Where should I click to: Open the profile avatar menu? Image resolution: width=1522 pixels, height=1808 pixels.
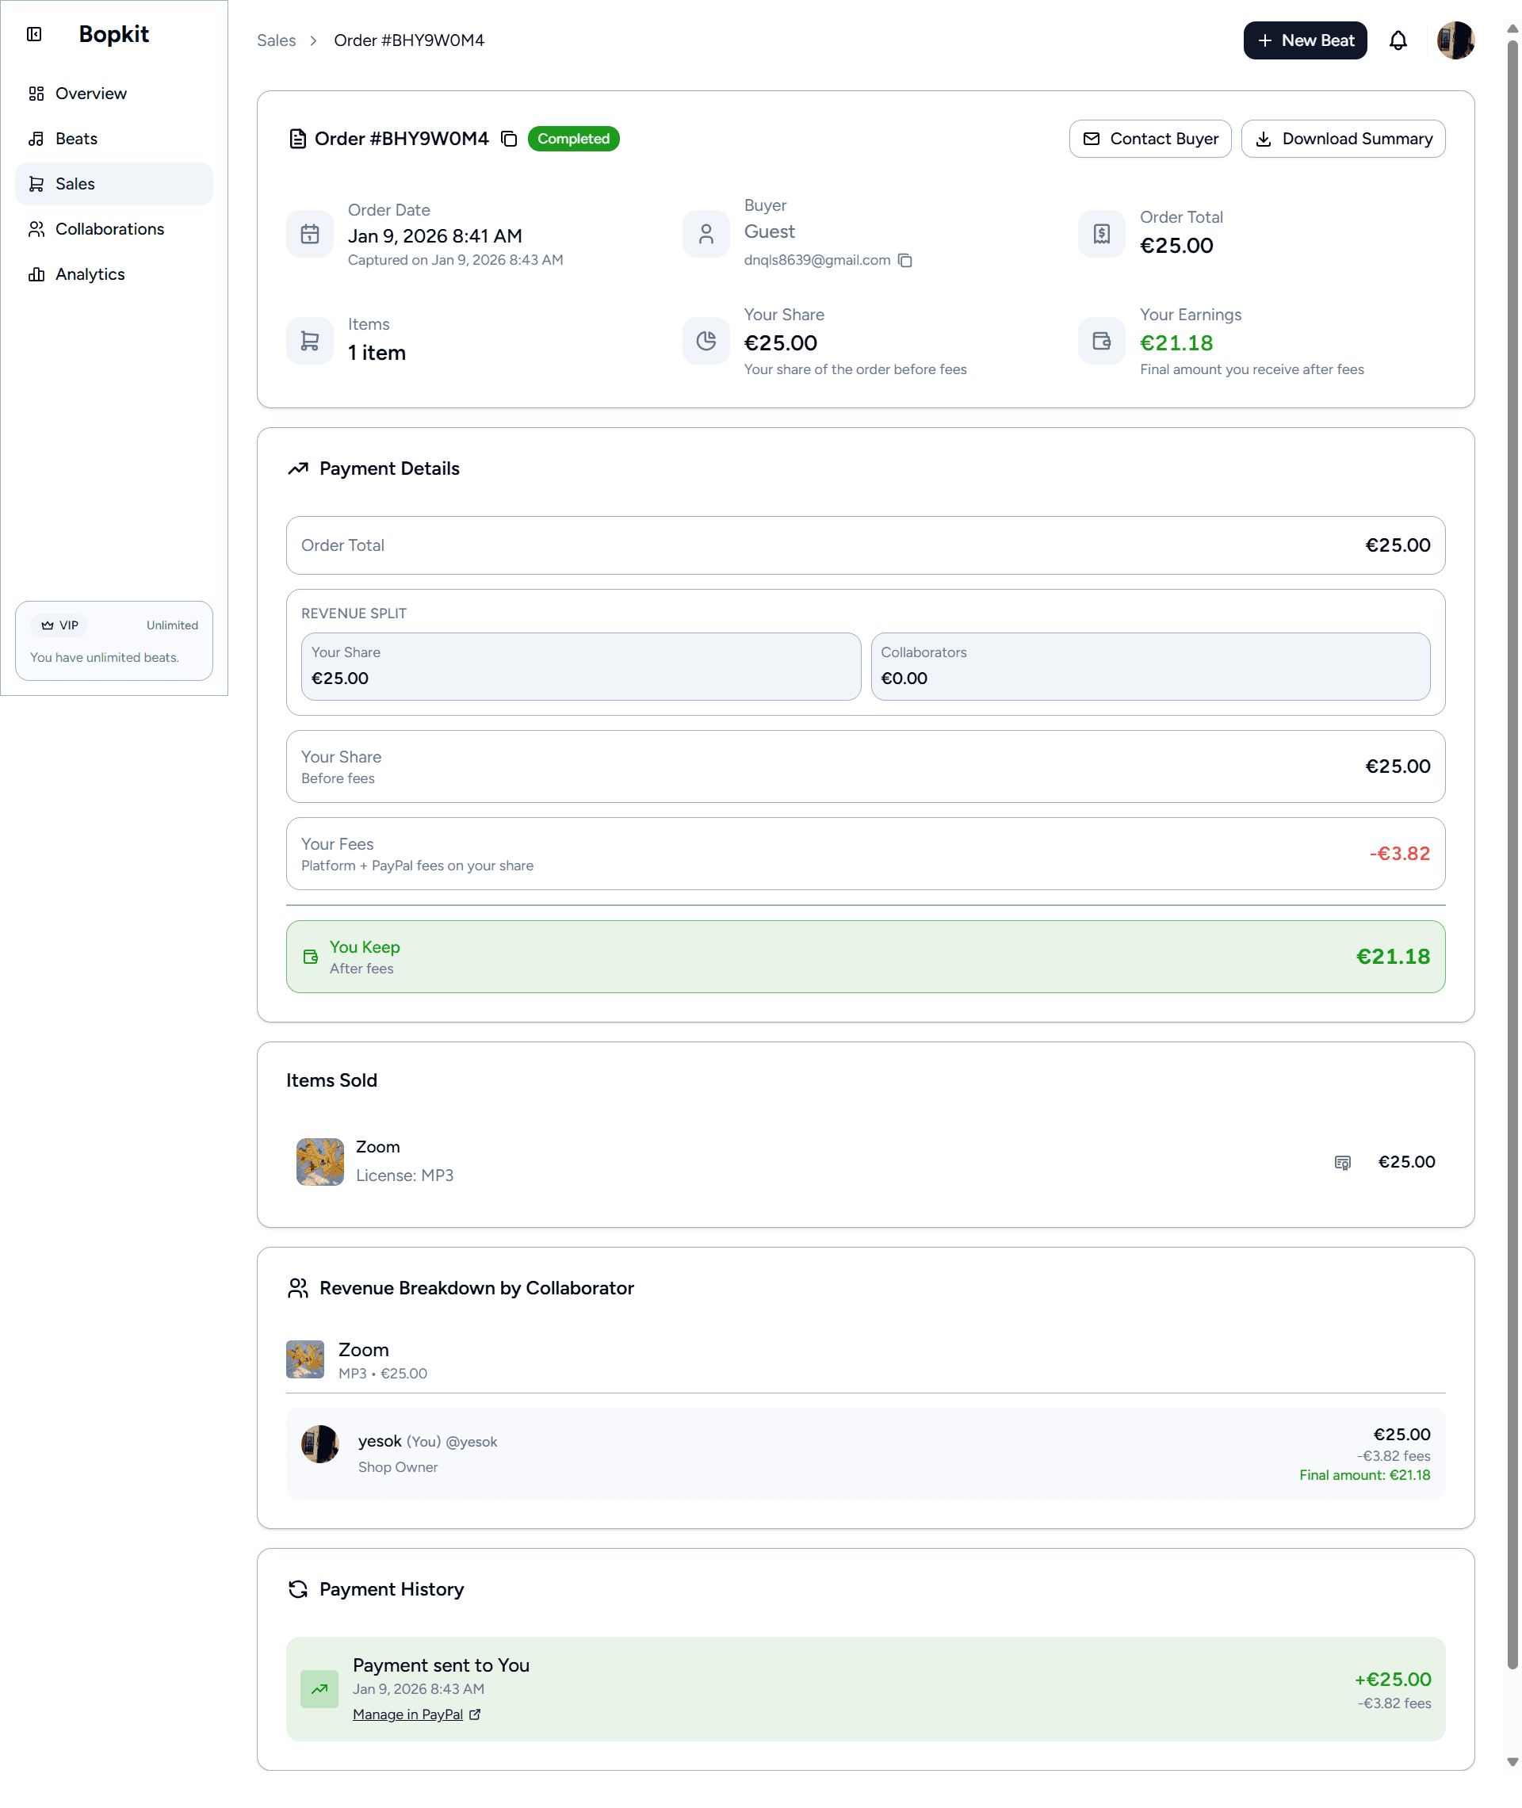[x=1456, y=40]
